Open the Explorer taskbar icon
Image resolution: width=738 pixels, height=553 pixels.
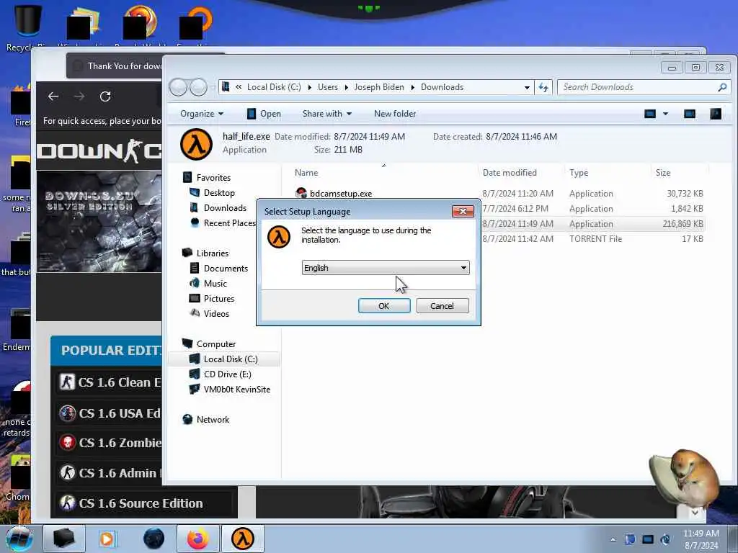click(64, 539)
